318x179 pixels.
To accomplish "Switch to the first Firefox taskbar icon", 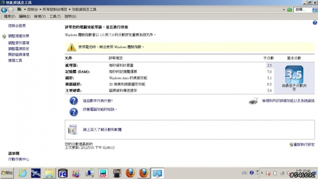I will (x=130, y=174).
